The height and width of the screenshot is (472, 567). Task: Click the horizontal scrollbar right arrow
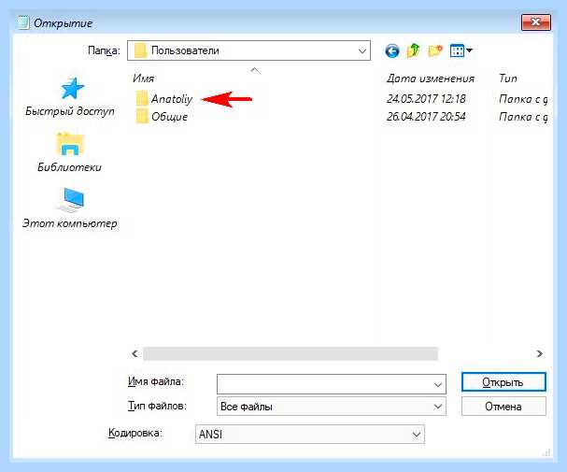click(x=539, y=353)
